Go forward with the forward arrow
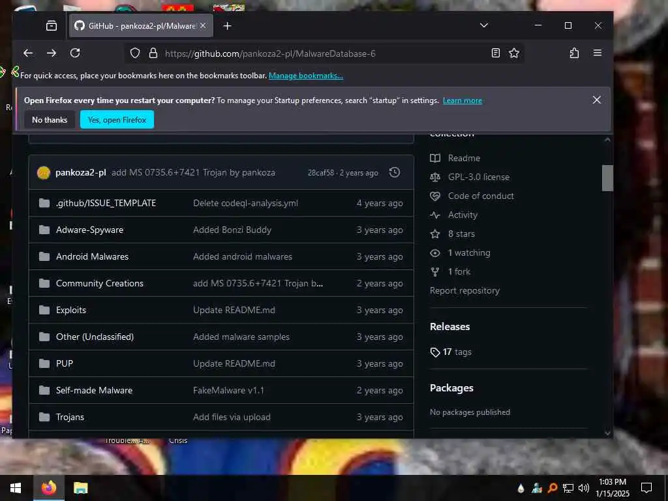The height and width of the screenshot is (501, 668). 52,53
